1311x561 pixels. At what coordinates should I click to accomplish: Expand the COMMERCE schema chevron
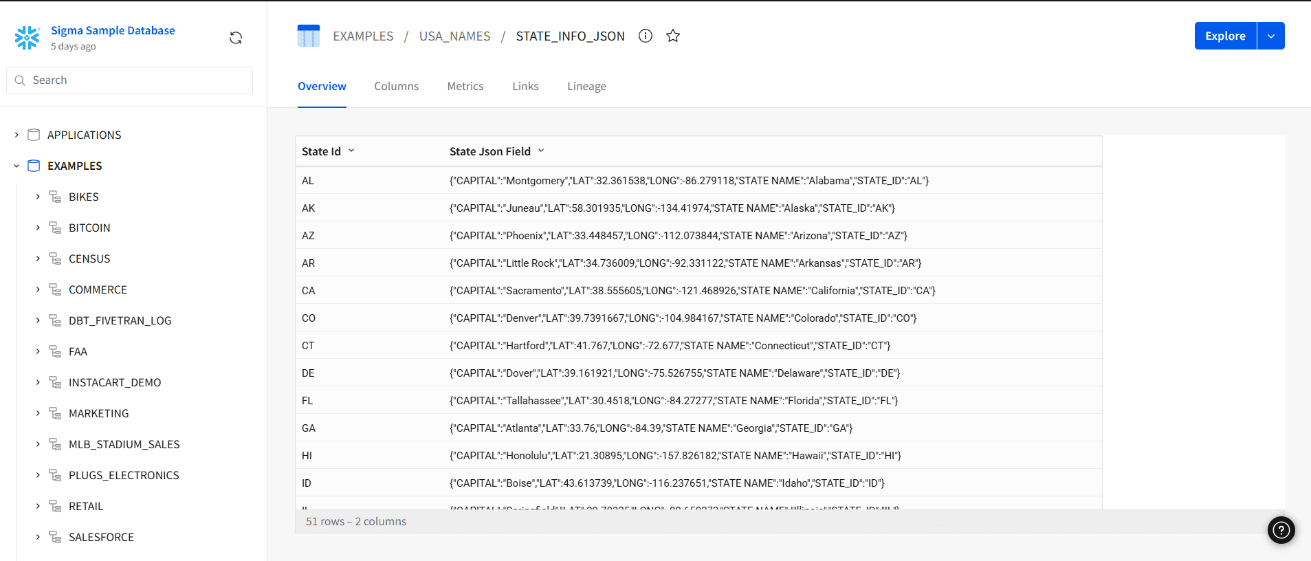click(38, 289)
